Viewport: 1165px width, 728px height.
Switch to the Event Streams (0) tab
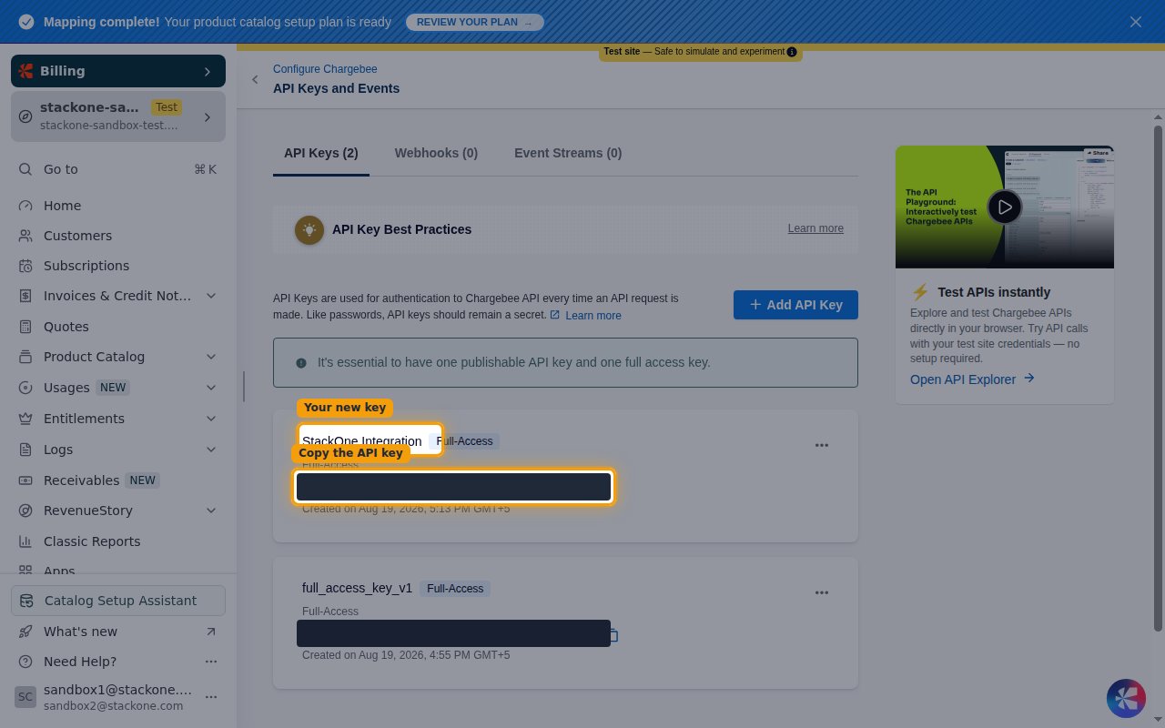(568, 153)
